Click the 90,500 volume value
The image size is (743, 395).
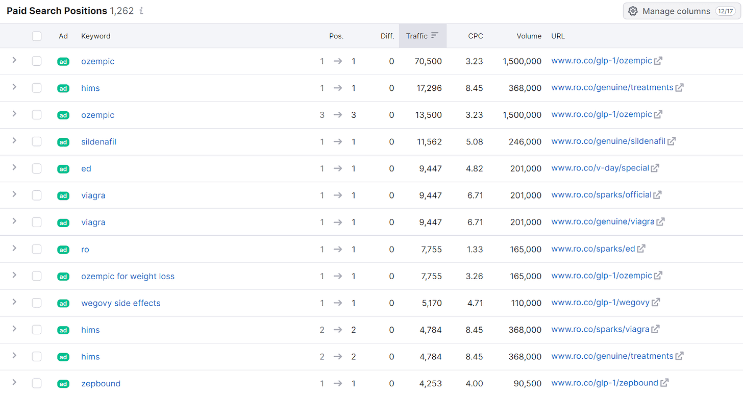click(527, 384)
